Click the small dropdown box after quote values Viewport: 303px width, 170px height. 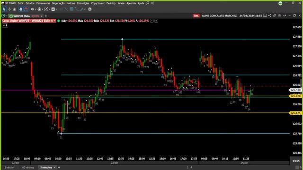pos(152,21)
